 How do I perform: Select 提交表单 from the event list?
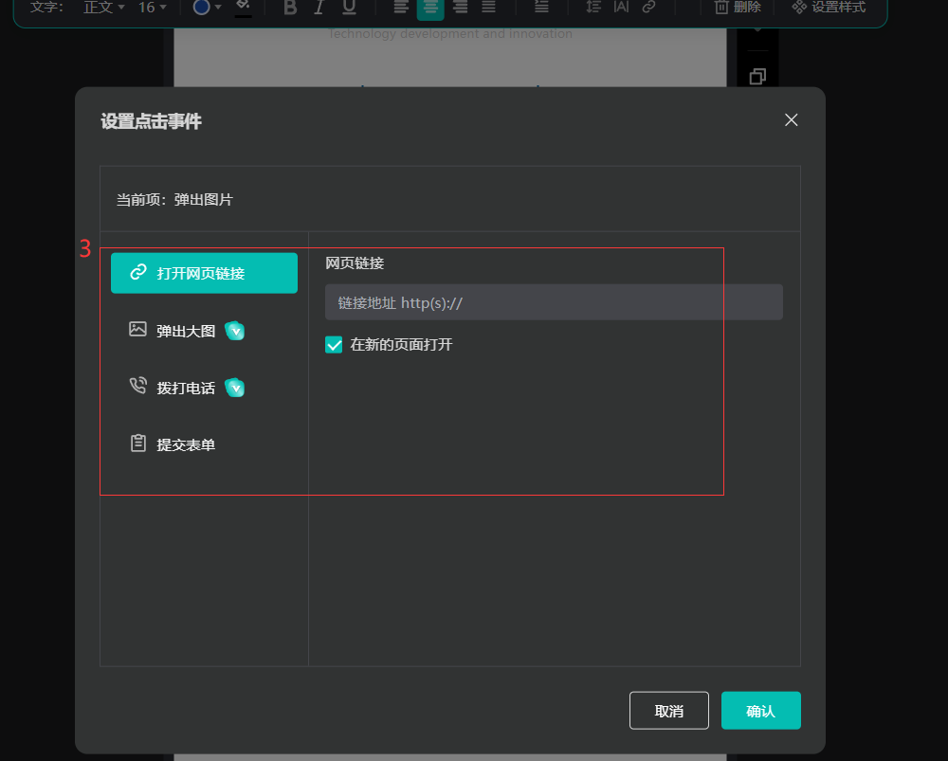point(187,444)
